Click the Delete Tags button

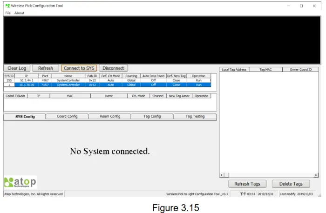click(291, 184)
